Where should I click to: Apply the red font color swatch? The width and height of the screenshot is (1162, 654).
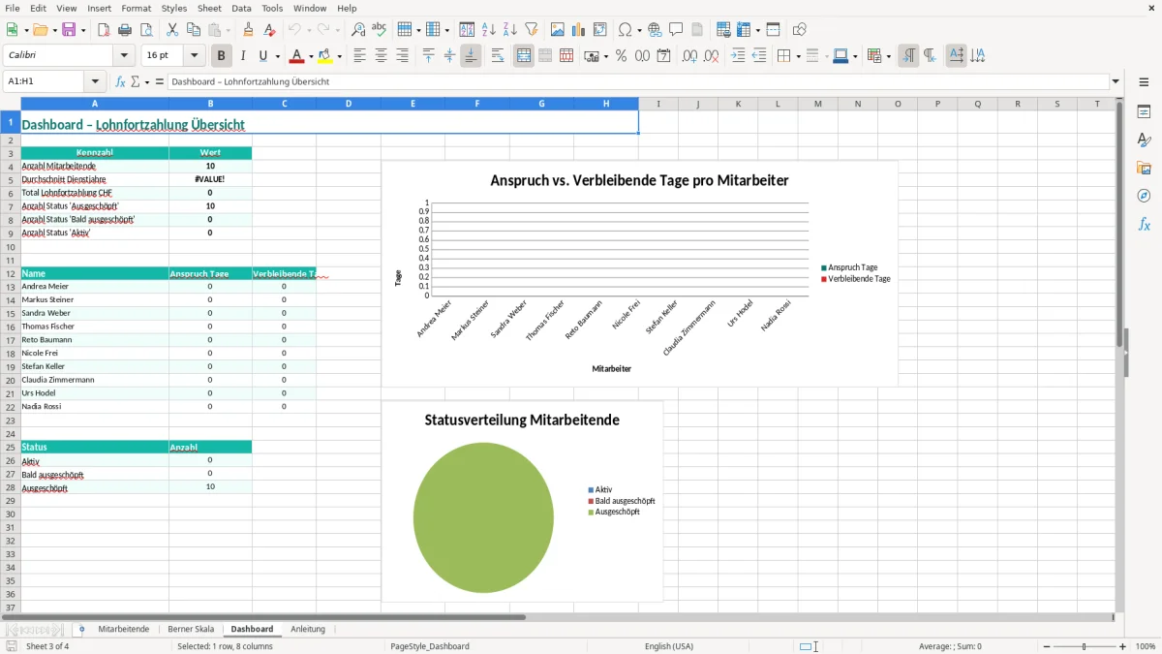click(297, 56)
